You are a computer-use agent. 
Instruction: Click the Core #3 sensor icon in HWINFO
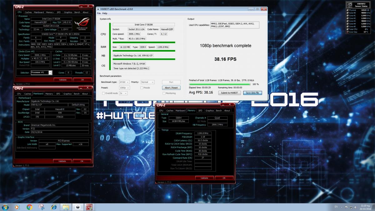click(347, 21)
